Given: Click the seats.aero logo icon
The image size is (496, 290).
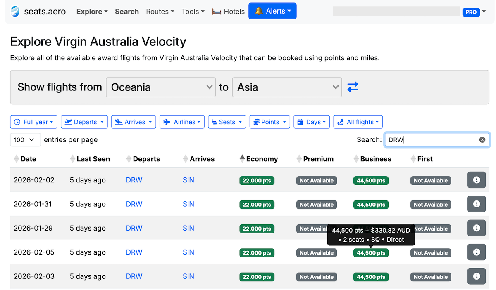Looking at the screenshot, I should [x=15, y=11].
